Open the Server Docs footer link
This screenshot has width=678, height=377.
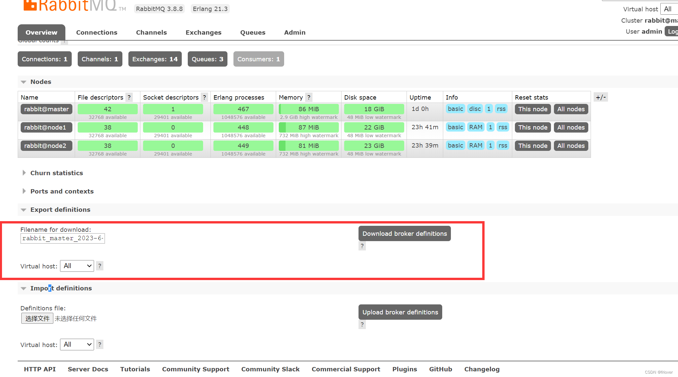(x=88, y=369)
